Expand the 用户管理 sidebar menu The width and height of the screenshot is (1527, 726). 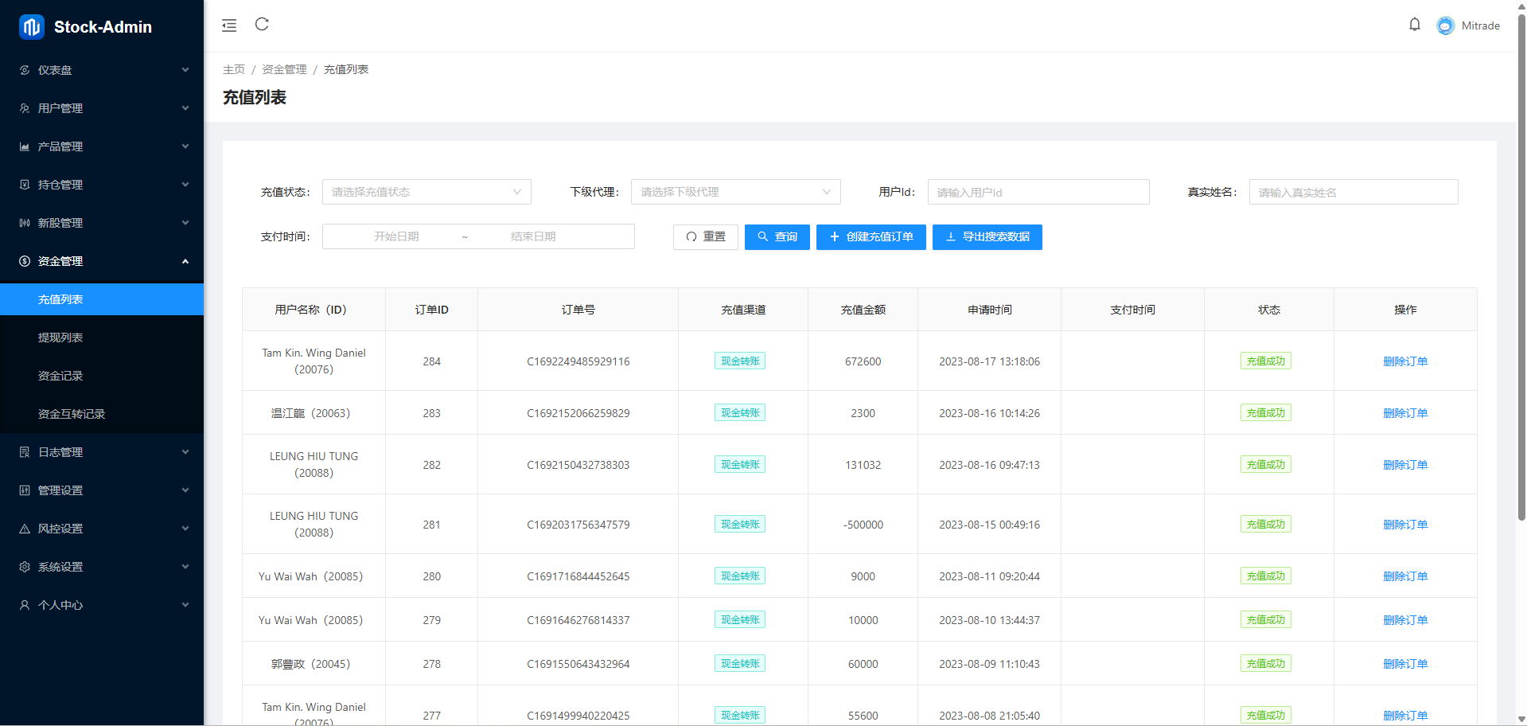click(x=102, y=108)
